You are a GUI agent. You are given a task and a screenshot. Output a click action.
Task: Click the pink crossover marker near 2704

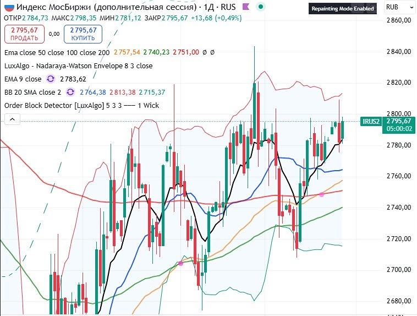180,264
